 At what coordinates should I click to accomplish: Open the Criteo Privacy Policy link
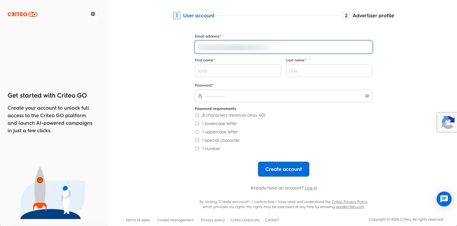tap(349, 202)
